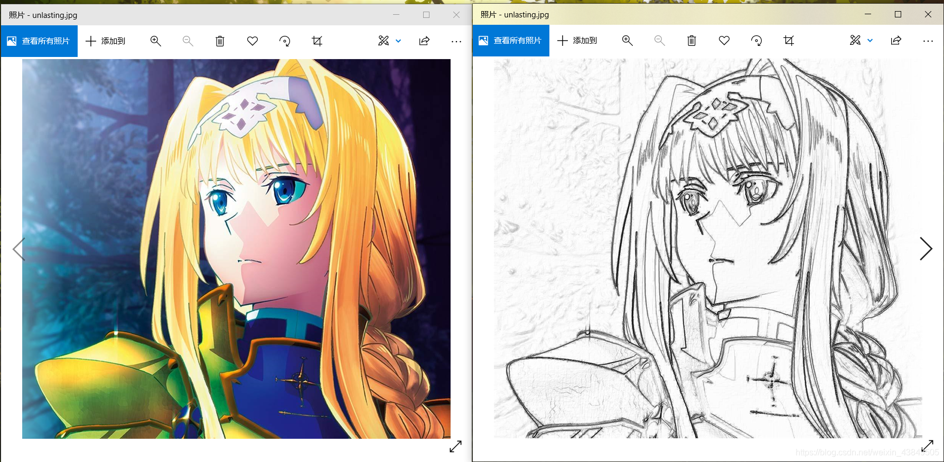Screen dimensions: 944x462
Task: Edit & create icon in right window
Action: point(855,41)
